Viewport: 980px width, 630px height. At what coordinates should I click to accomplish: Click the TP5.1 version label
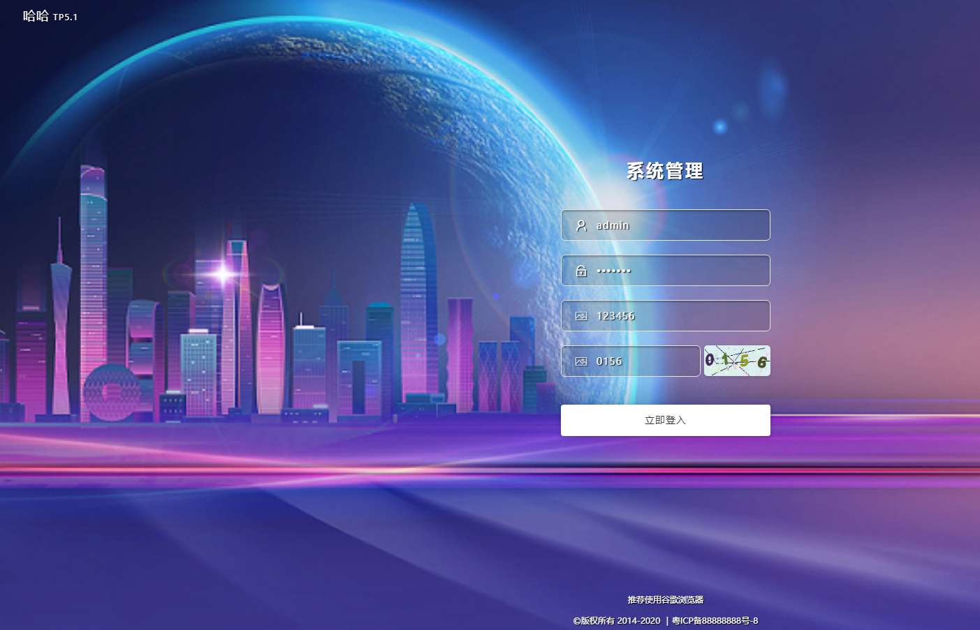[x=65, y=17]
